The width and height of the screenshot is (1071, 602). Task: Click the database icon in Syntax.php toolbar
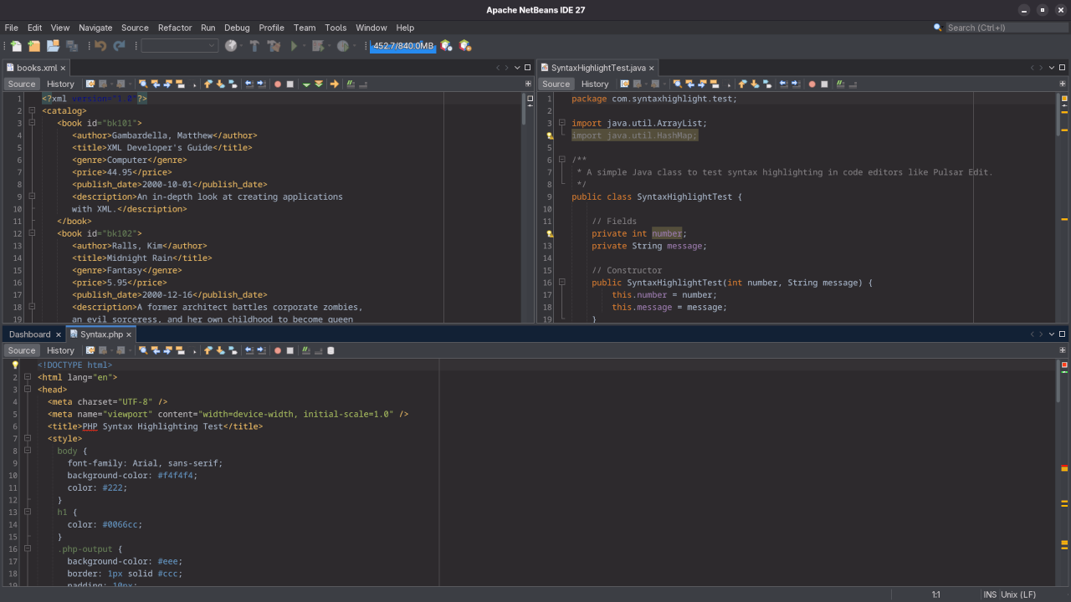[331, 350]
